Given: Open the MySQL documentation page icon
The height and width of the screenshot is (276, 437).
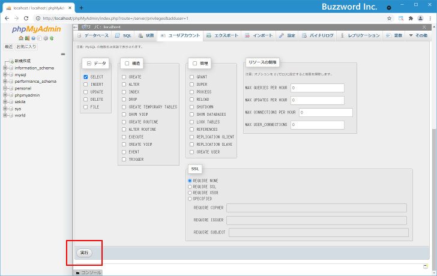Looking at the screenshot, I should pos(39,38).
